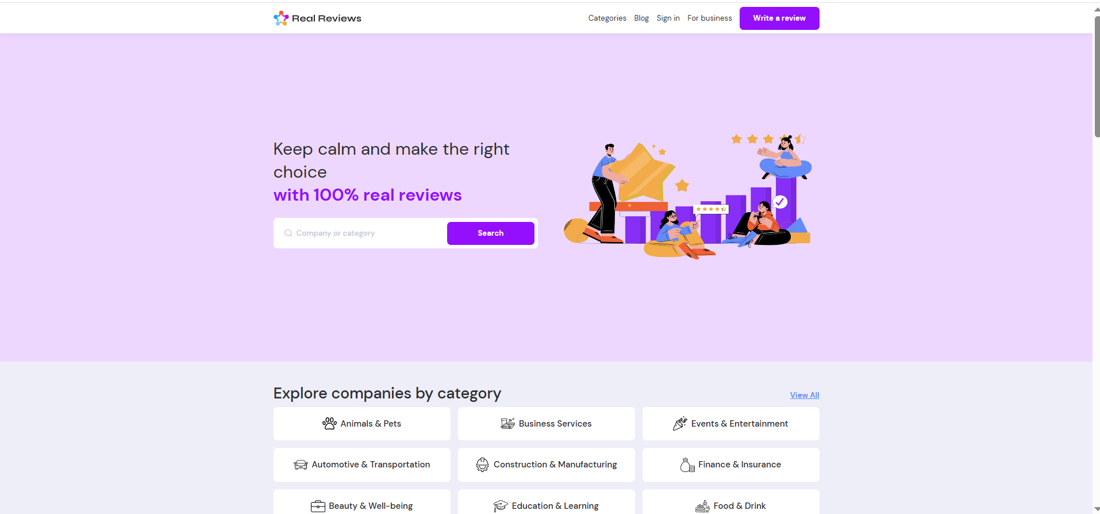Click the Automotive & Transportation car icon
The height and width of the screenshot is (514, 1100).
(x=301, y=465)
